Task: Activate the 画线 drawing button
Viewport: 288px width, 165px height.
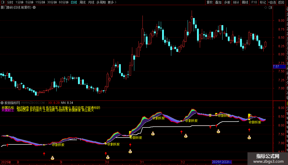Action: (x=245, y=2)
